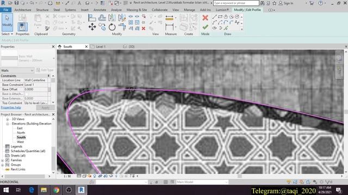Close the South view tab
This screenshot has height=195, width=348.
pos(86,47)
